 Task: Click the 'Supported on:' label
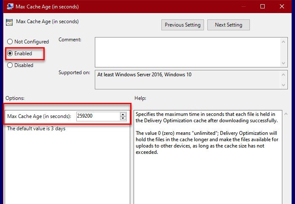tap(74, 72)
